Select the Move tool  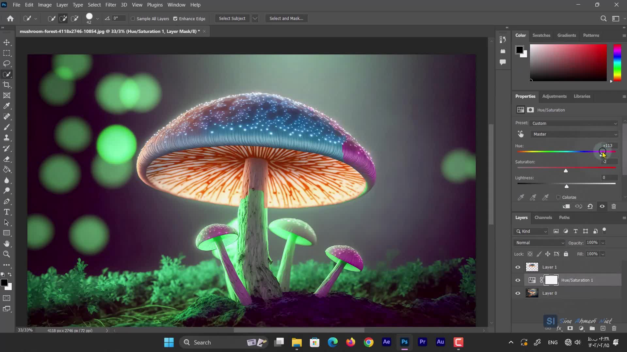tap(7, 42)
